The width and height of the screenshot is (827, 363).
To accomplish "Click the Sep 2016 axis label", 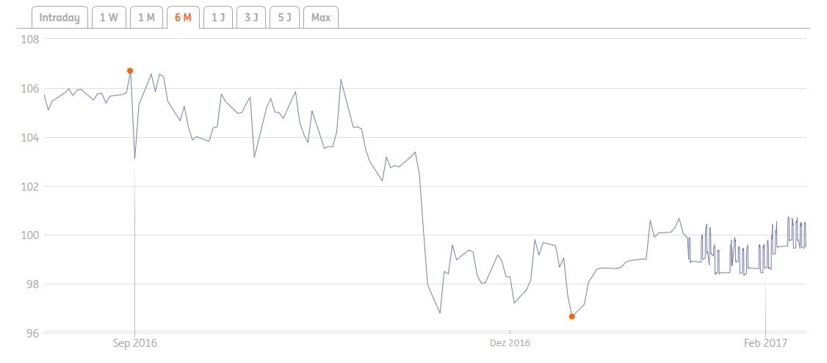I will click(135, 342).
